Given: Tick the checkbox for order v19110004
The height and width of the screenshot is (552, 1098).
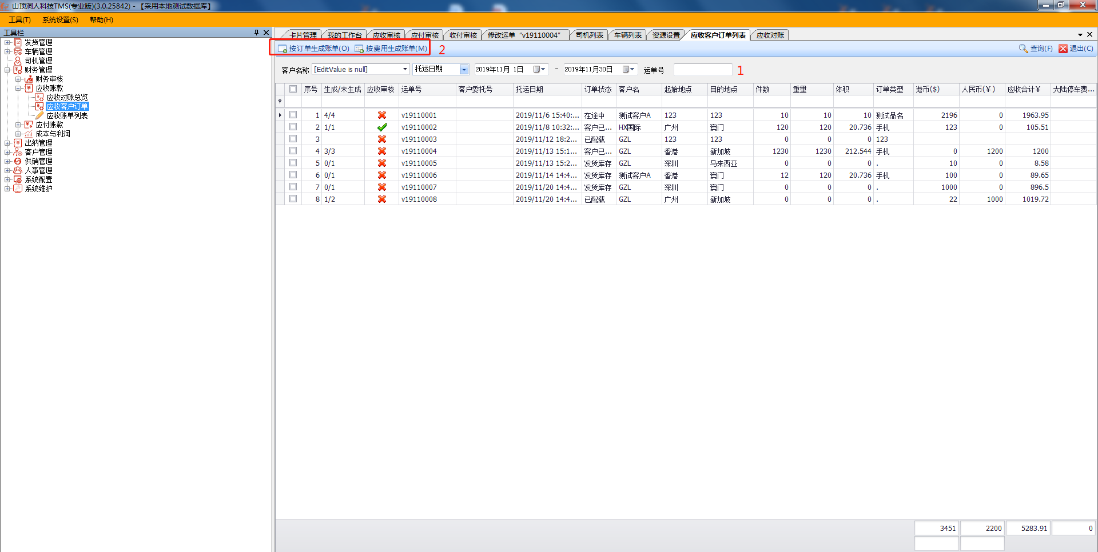Looking at the screenshot, I should (293, 151).
